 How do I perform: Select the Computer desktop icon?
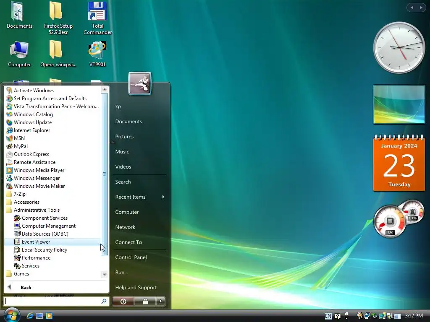point(19,54)
